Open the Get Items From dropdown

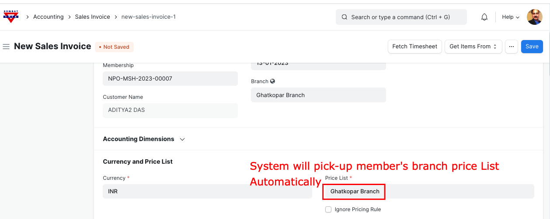[473, 47]
